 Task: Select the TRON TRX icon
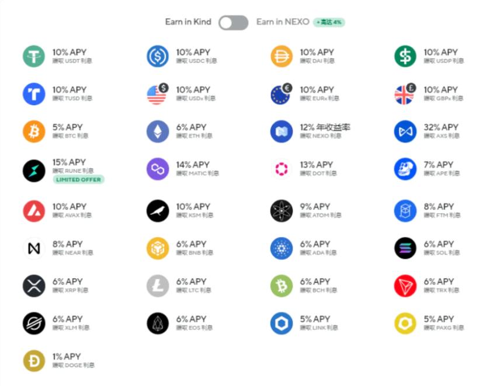point(405,286)
